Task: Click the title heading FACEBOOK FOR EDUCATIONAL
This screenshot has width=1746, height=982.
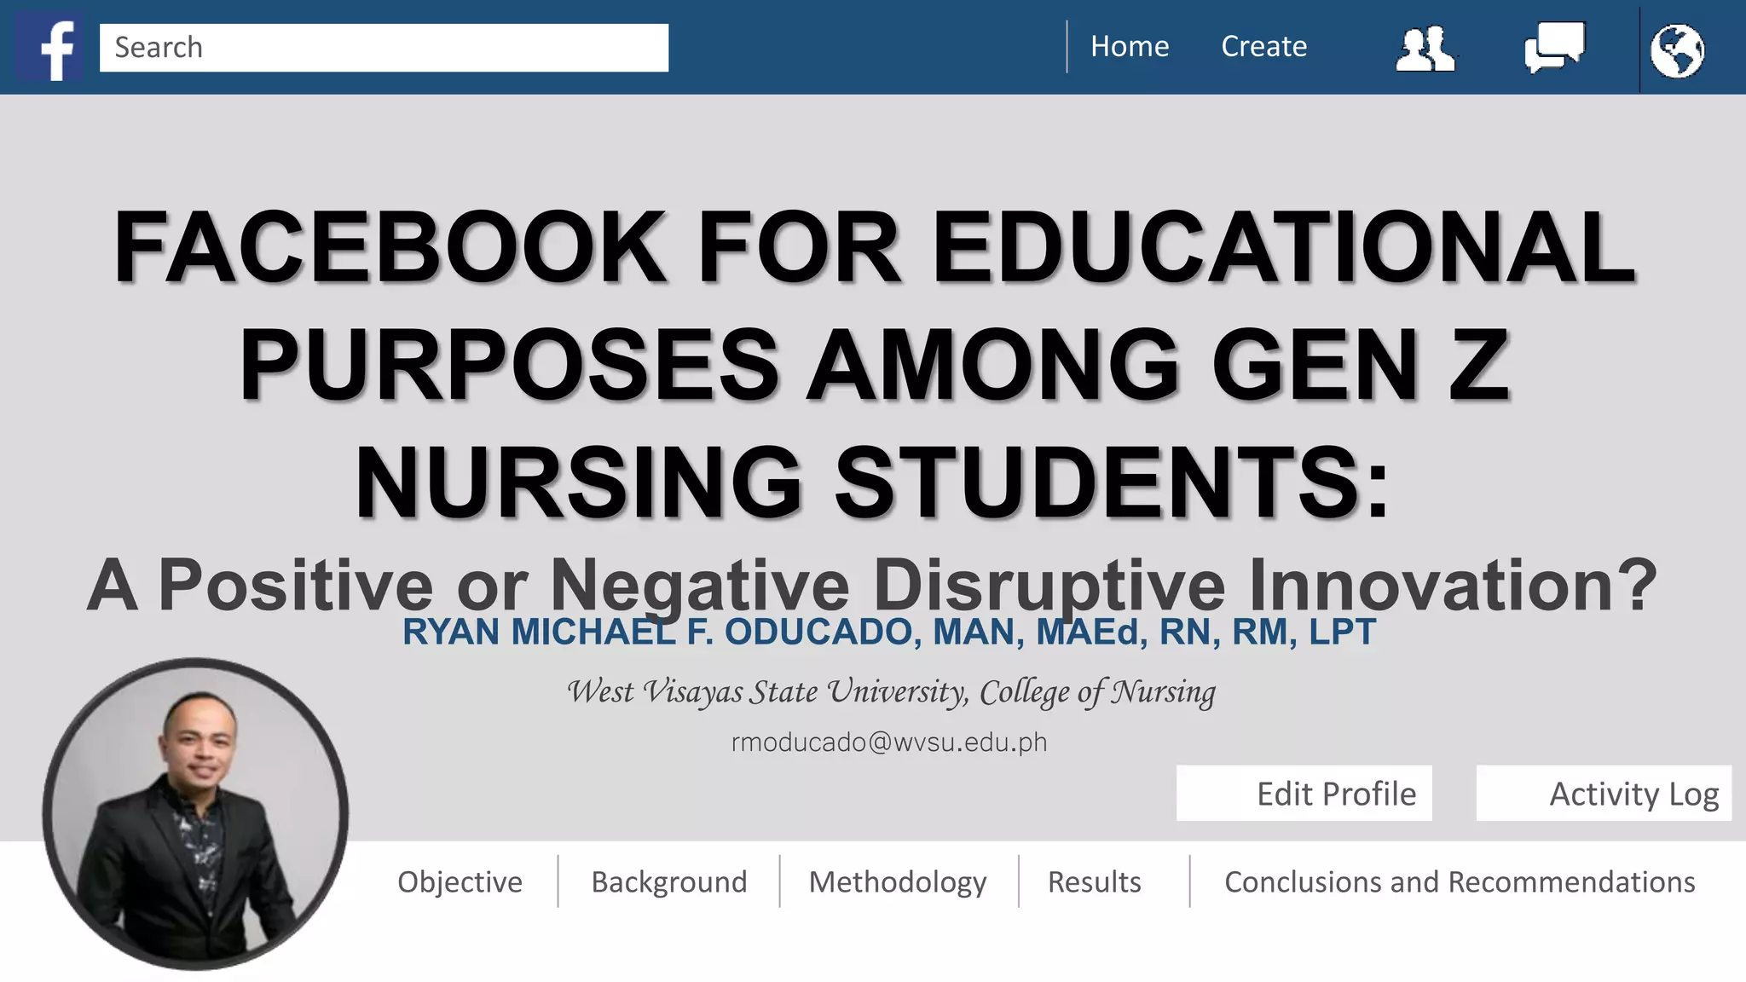Action: click(874, 247)
